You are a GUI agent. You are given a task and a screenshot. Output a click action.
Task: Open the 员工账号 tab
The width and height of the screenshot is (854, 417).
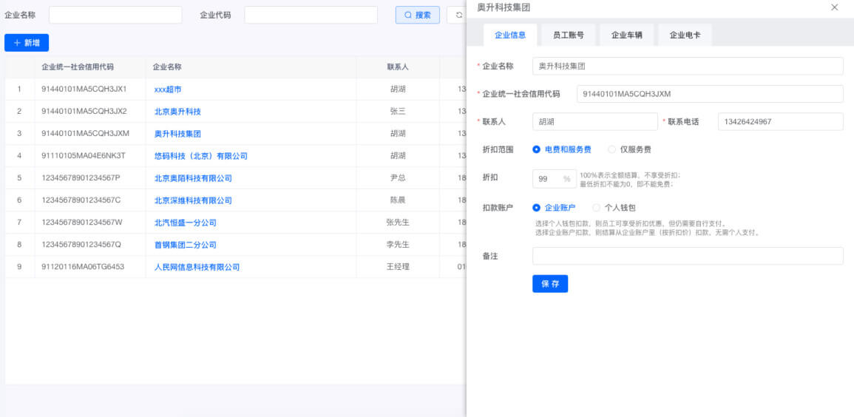click(568, 35)
